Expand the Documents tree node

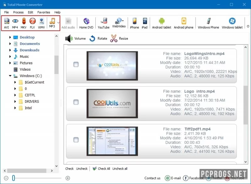point(10,44)
